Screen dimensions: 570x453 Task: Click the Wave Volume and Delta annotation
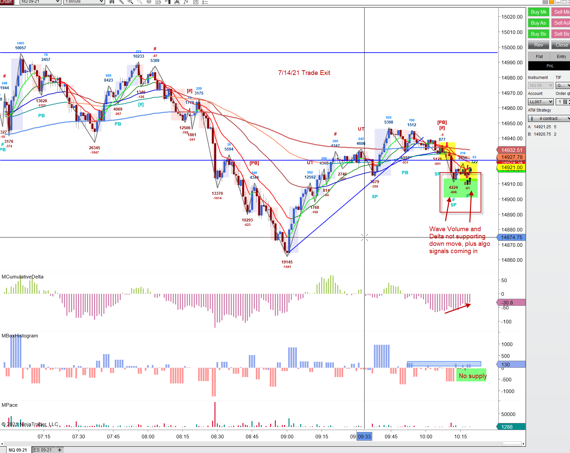[460, 240]
